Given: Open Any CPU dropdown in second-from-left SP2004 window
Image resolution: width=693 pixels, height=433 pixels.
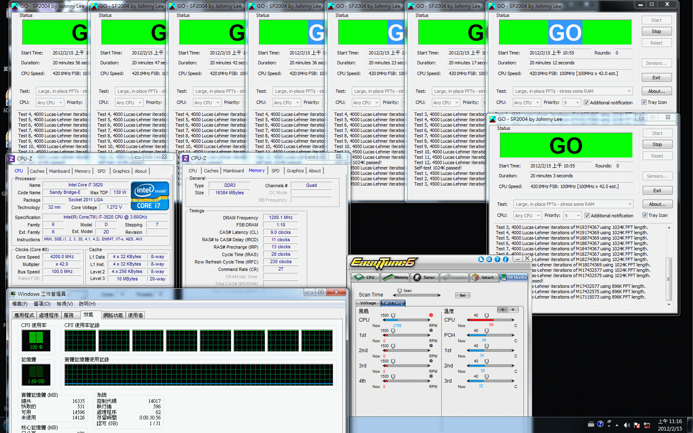Looking at the screenshot, I should coord(129,102).
